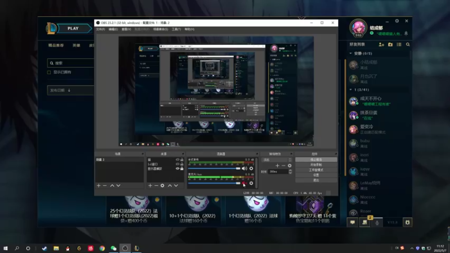The height and width of the screenshot is (253, 450).
Task: Add a new scene with the plus icon
Action: tap(99, 186)
